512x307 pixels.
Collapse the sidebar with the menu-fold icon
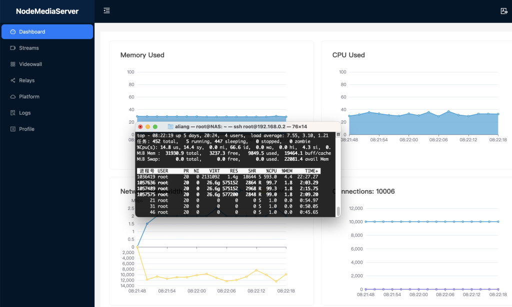(x=107, y=11)
